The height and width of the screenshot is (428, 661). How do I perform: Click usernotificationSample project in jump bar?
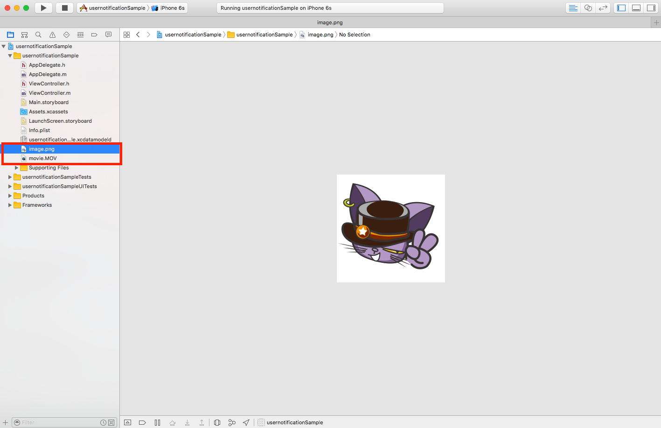click(x=189, y=35)
